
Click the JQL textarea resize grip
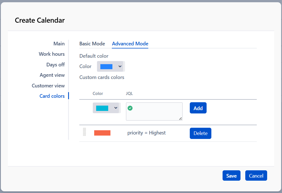coord(180,118)
